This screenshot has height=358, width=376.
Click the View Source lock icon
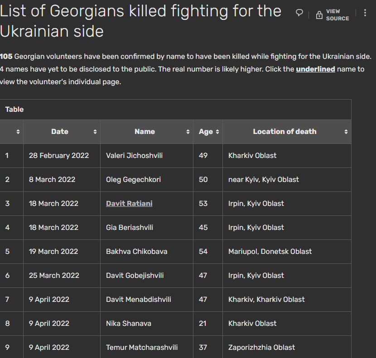319,15
